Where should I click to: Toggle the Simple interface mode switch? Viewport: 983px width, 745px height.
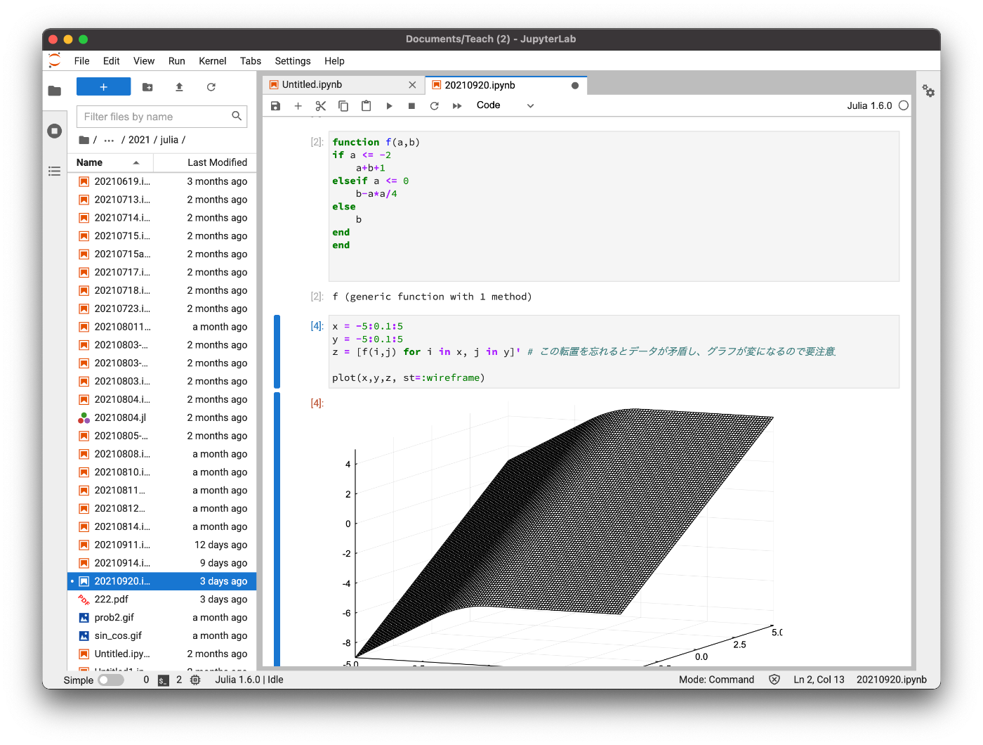(x=111, y=680)
